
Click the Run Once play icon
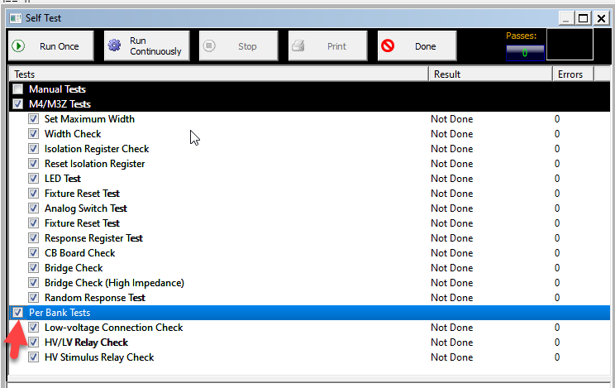click(x=18, y=46)
